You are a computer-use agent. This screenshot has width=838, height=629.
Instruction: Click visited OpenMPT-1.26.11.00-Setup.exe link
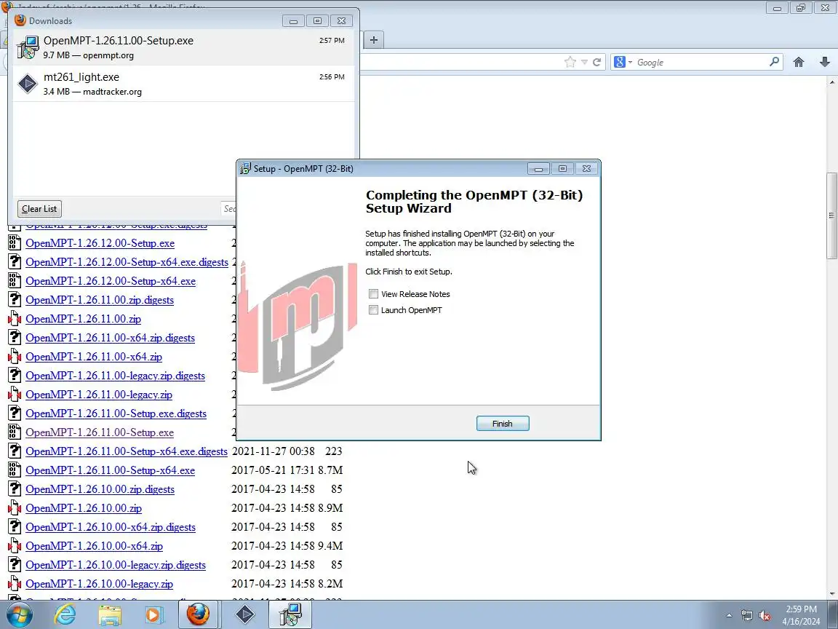(x=100, y=432)
